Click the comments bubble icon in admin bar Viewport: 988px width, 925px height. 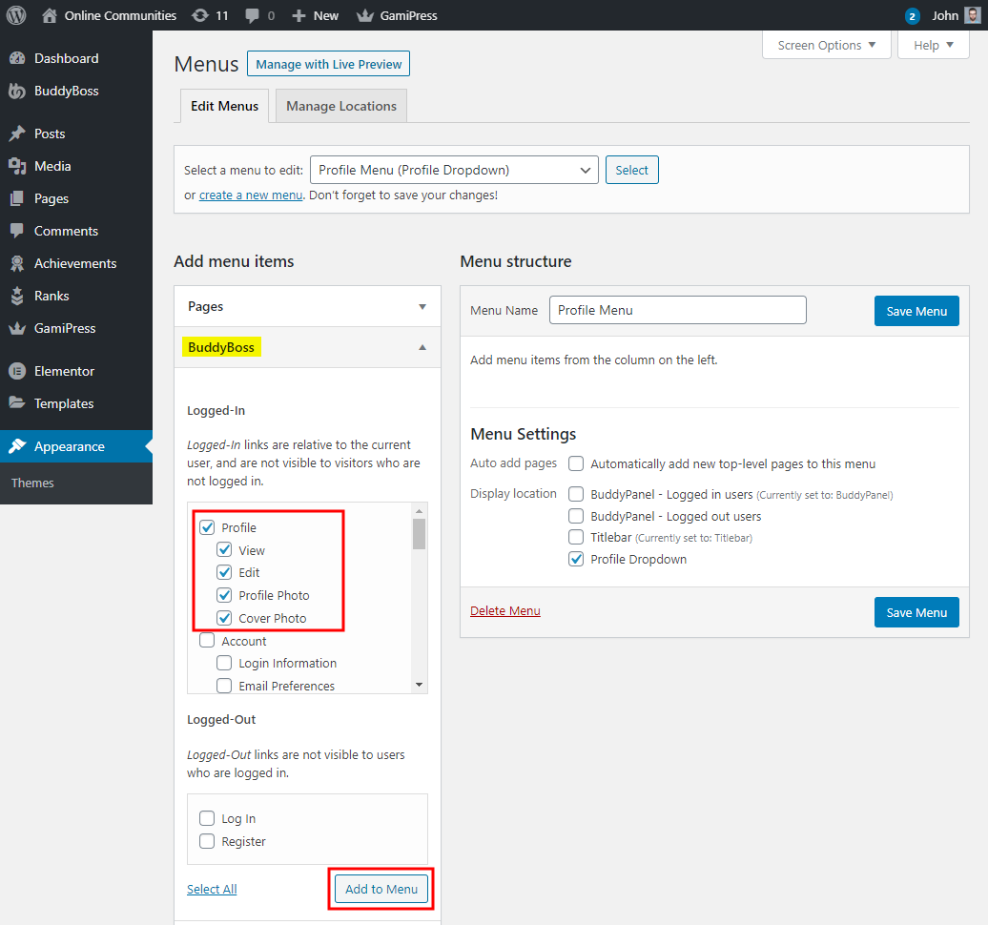click(252, 15)
